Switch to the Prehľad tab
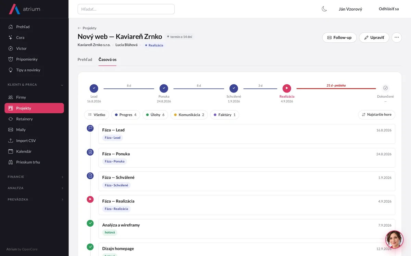Screen dimensions: 411x256 tap(85, 59)
